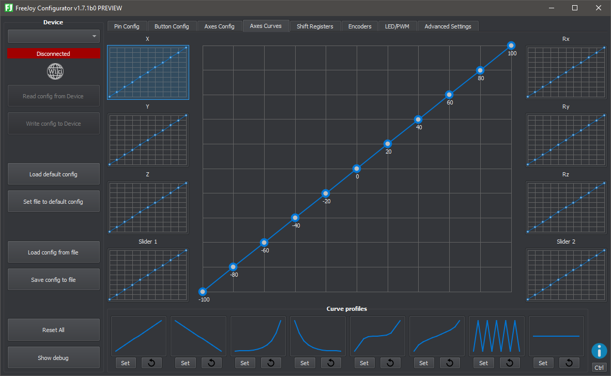The width and height of the screenshot is (611, 376).
Task: Set the flat horizontal curve profile
Action: pos(543,363)
